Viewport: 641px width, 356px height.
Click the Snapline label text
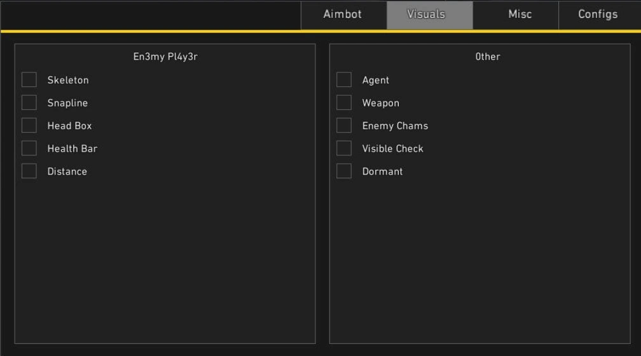pos(67,103)
